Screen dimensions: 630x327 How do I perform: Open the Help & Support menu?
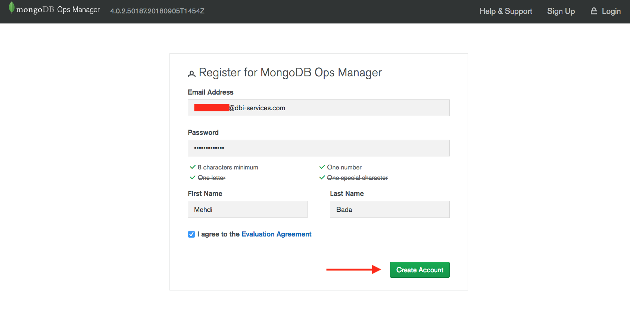506,11
